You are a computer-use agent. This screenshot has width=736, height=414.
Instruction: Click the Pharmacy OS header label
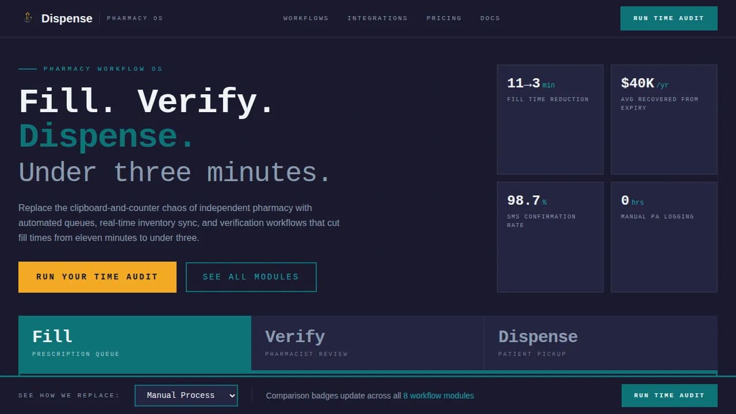tap(135, 18)
